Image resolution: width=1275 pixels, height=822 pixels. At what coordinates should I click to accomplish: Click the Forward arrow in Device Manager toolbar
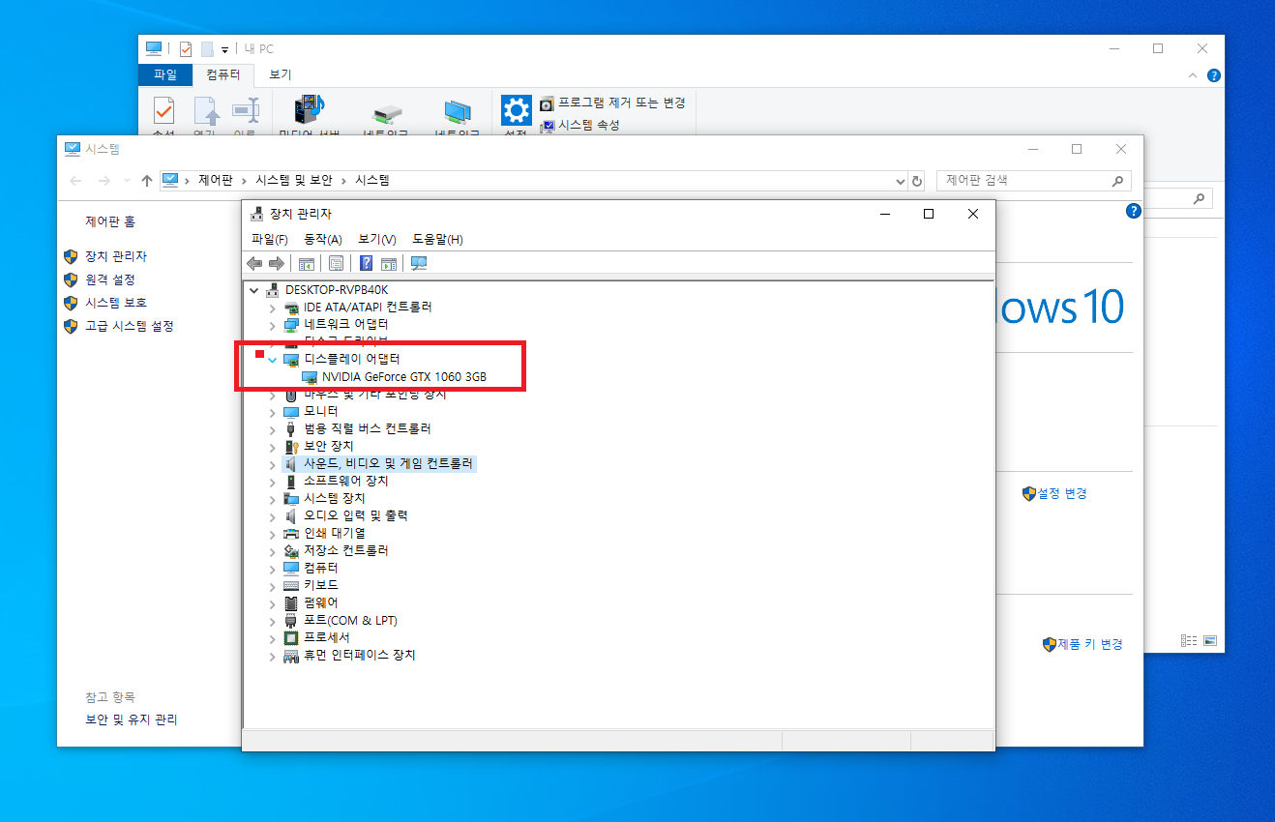(x=277, y=263)
